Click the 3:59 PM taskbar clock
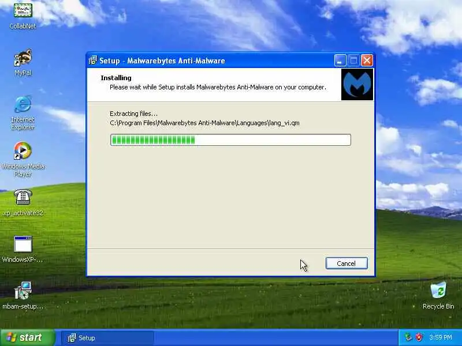Screen dimensions: 462x346 (440, 337)
